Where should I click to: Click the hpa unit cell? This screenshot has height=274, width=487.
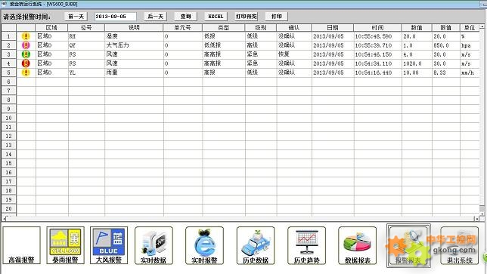(x=470, y=45)
